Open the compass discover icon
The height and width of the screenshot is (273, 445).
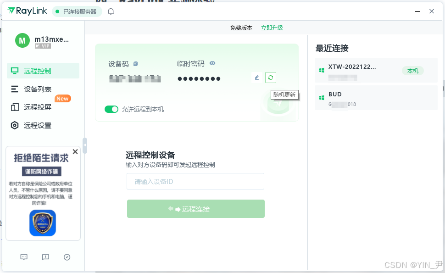(x=67, y=257)
